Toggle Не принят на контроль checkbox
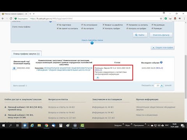The image size is (187, 140). click(x=58, y=28)
